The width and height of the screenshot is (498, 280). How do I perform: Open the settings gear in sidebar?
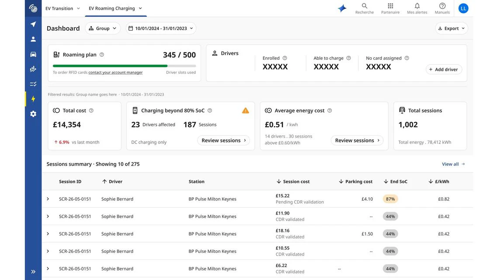(33, 114)
